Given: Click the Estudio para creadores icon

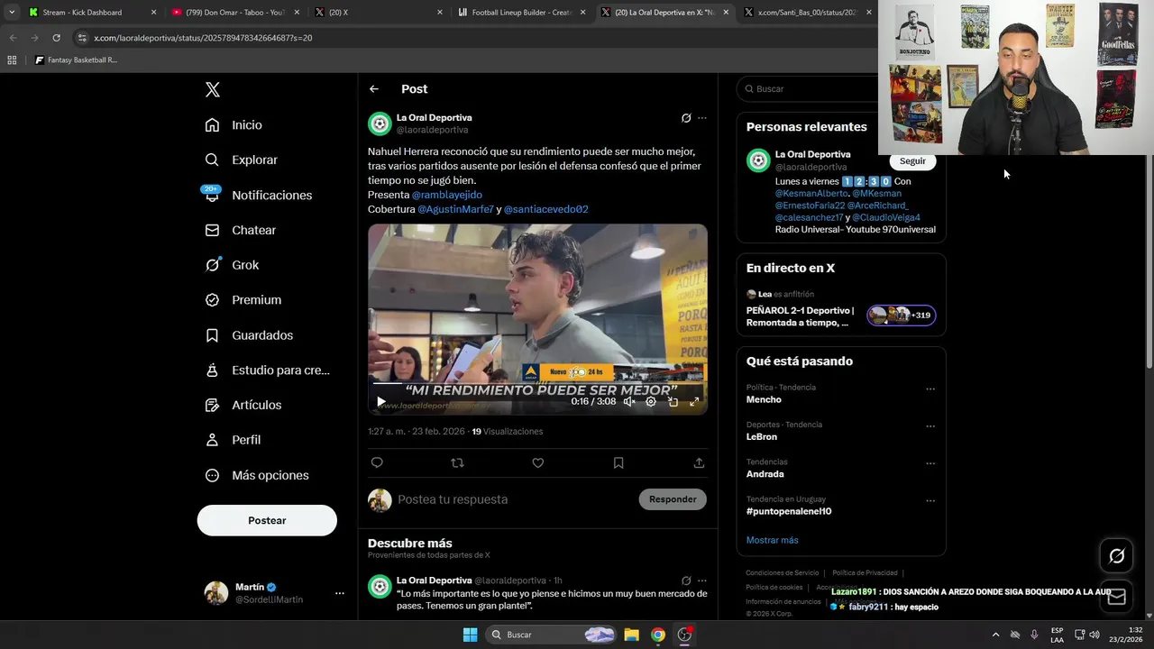Looking at the screenshot, I should tap(212, 370).
